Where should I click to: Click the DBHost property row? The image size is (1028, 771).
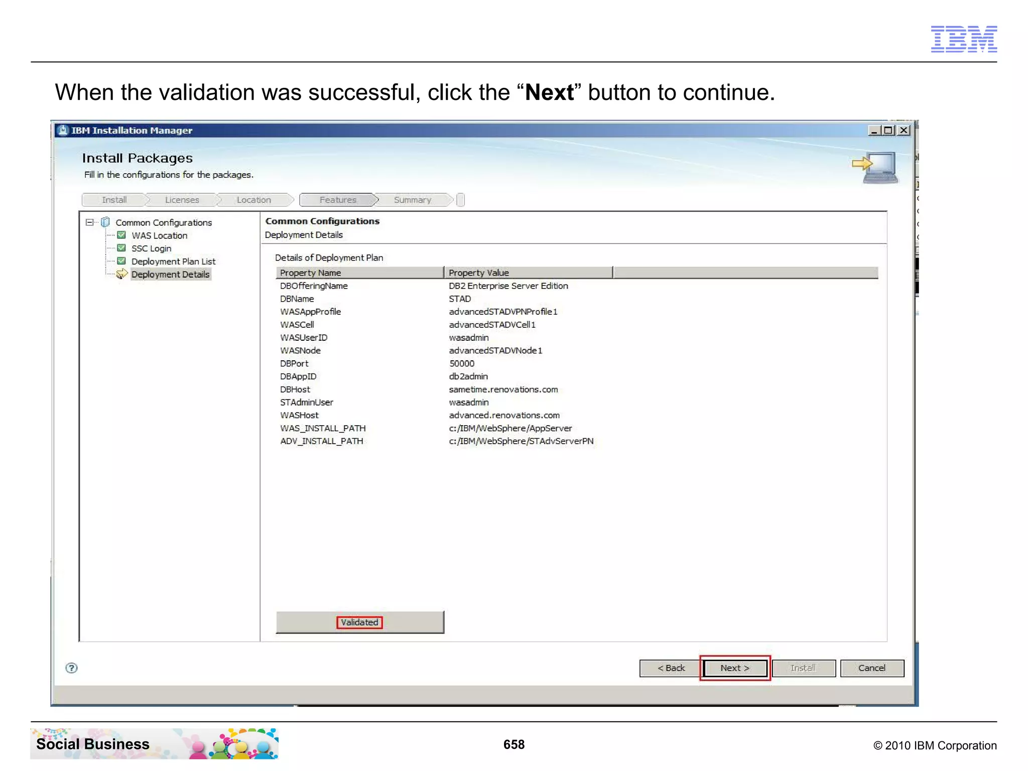[577, 390]
